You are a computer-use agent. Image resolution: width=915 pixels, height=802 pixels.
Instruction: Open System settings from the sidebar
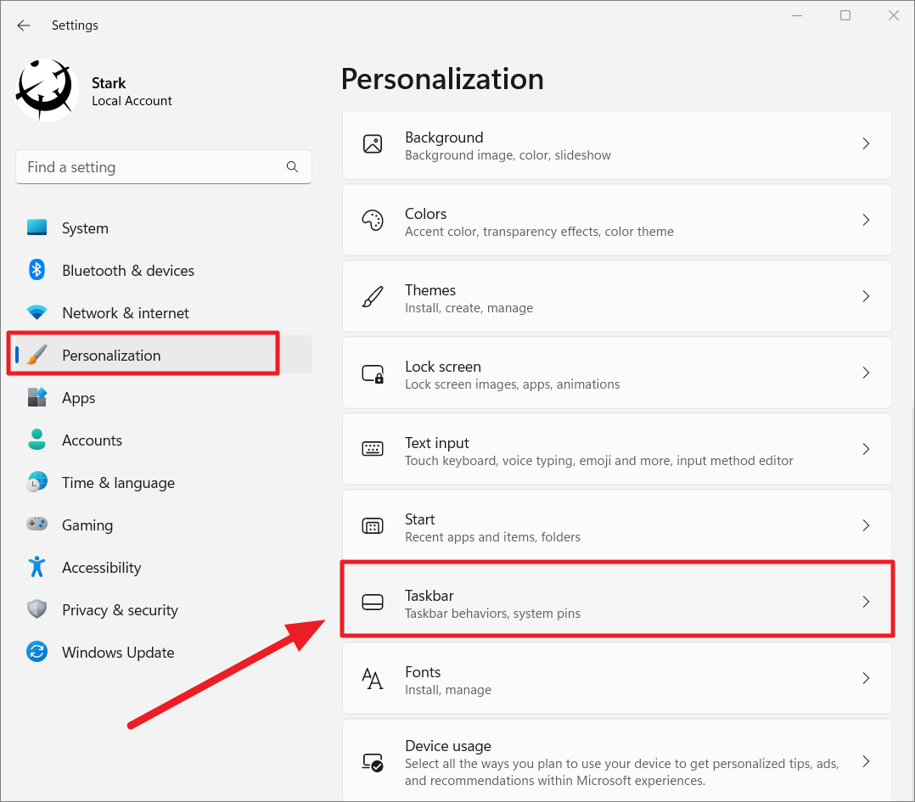85,227
